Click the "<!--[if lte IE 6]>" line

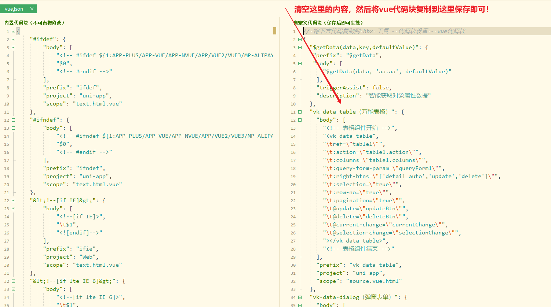[91, 297]
